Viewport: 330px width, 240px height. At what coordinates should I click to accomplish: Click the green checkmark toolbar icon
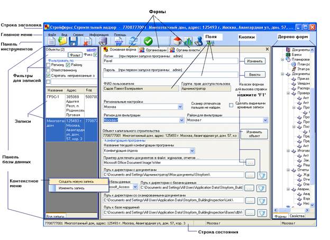pyautogui.click(x=148, y=41)
